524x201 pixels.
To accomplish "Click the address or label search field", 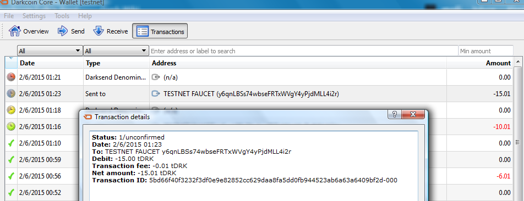I will click(x=304, y=51).
